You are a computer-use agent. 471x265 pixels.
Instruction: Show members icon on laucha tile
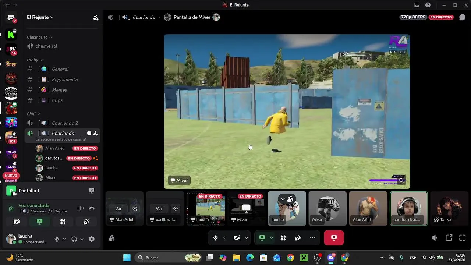coord(290,199)
